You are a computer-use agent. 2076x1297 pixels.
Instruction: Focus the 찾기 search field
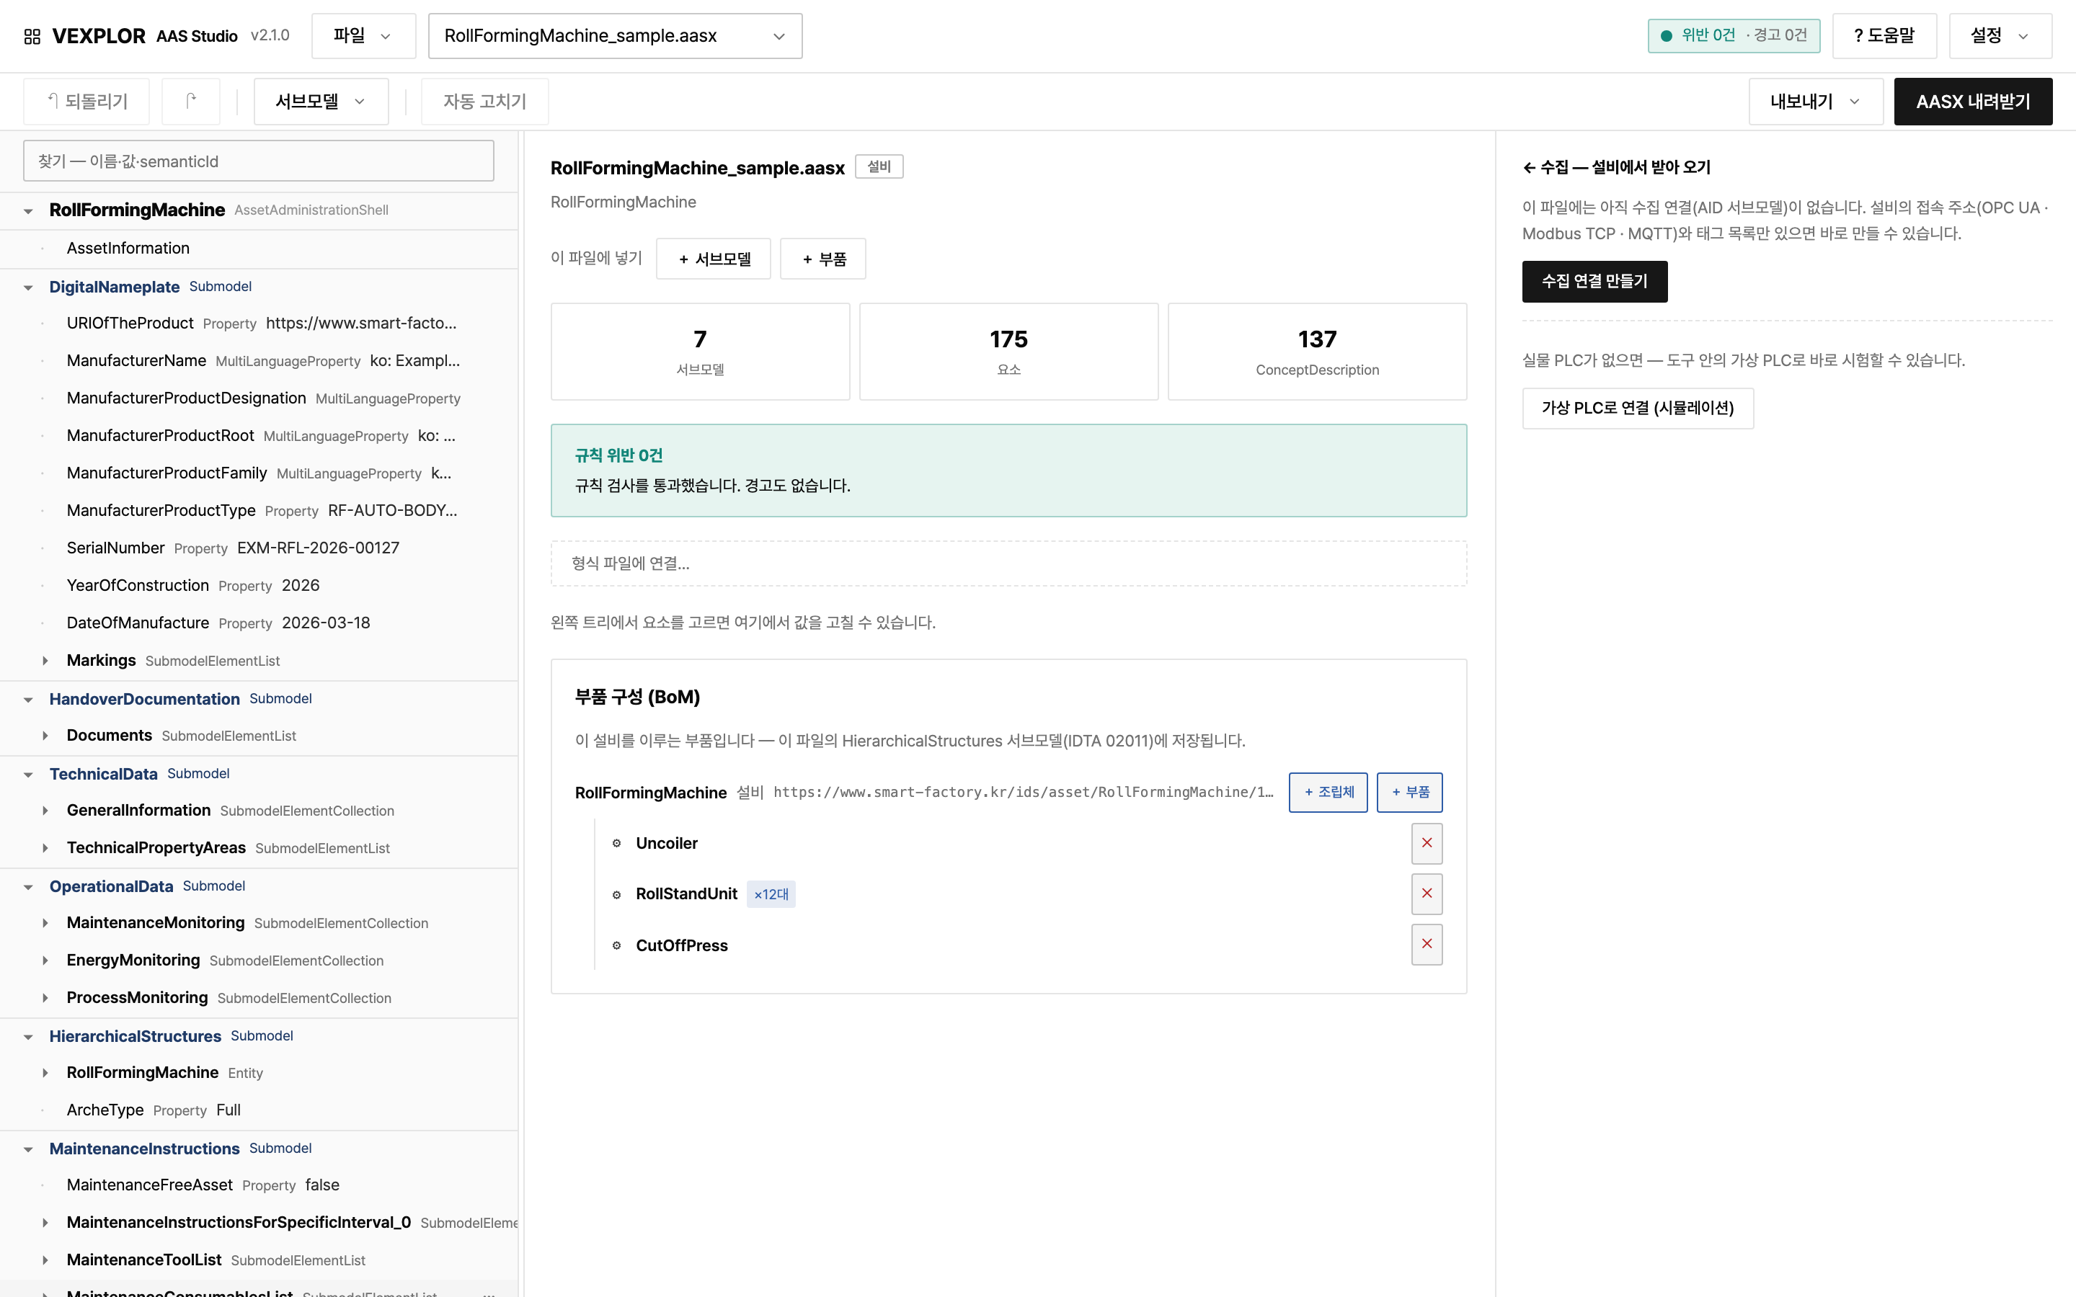pos(258,161)
